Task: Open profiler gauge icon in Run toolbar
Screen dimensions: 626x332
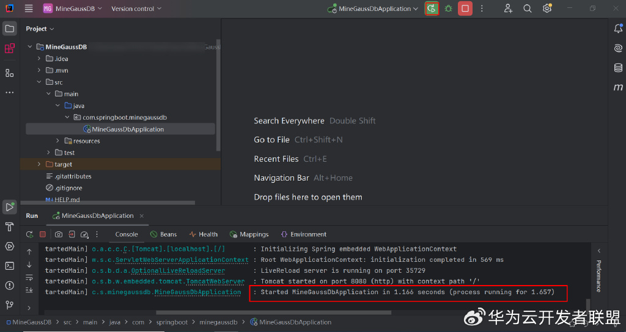Action: (84, 234)
